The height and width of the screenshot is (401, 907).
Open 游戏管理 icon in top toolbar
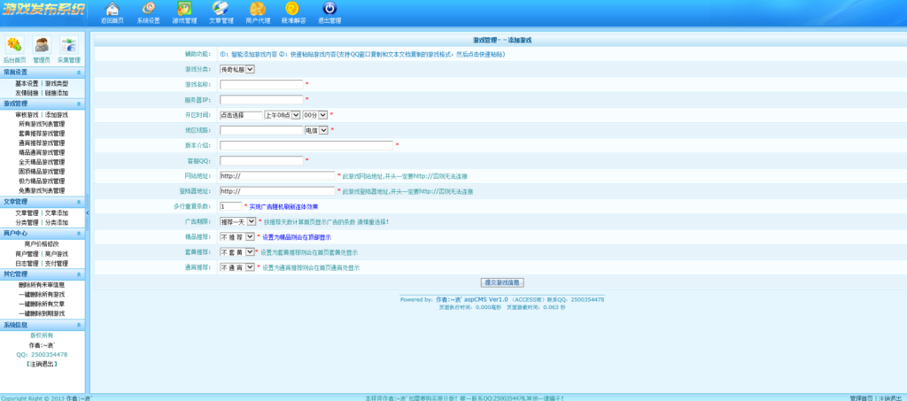pos(184,12)
